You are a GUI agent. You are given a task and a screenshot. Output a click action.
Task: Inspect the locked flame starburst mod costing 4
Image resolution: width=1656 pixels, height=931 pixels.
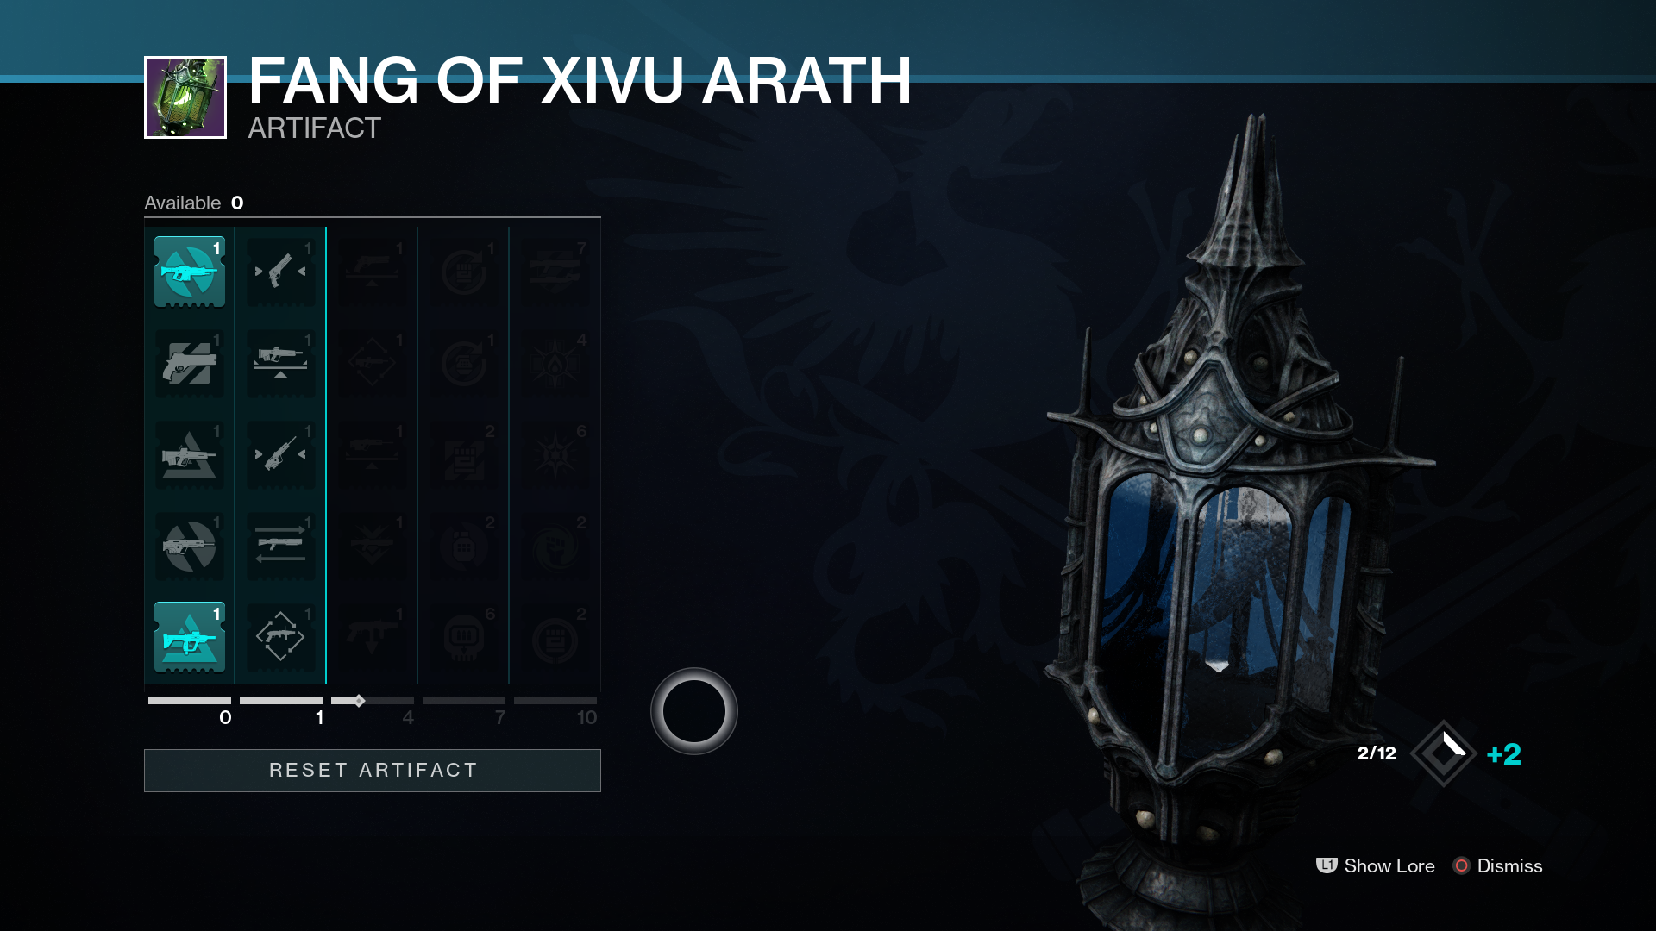[x=555, y=364]
